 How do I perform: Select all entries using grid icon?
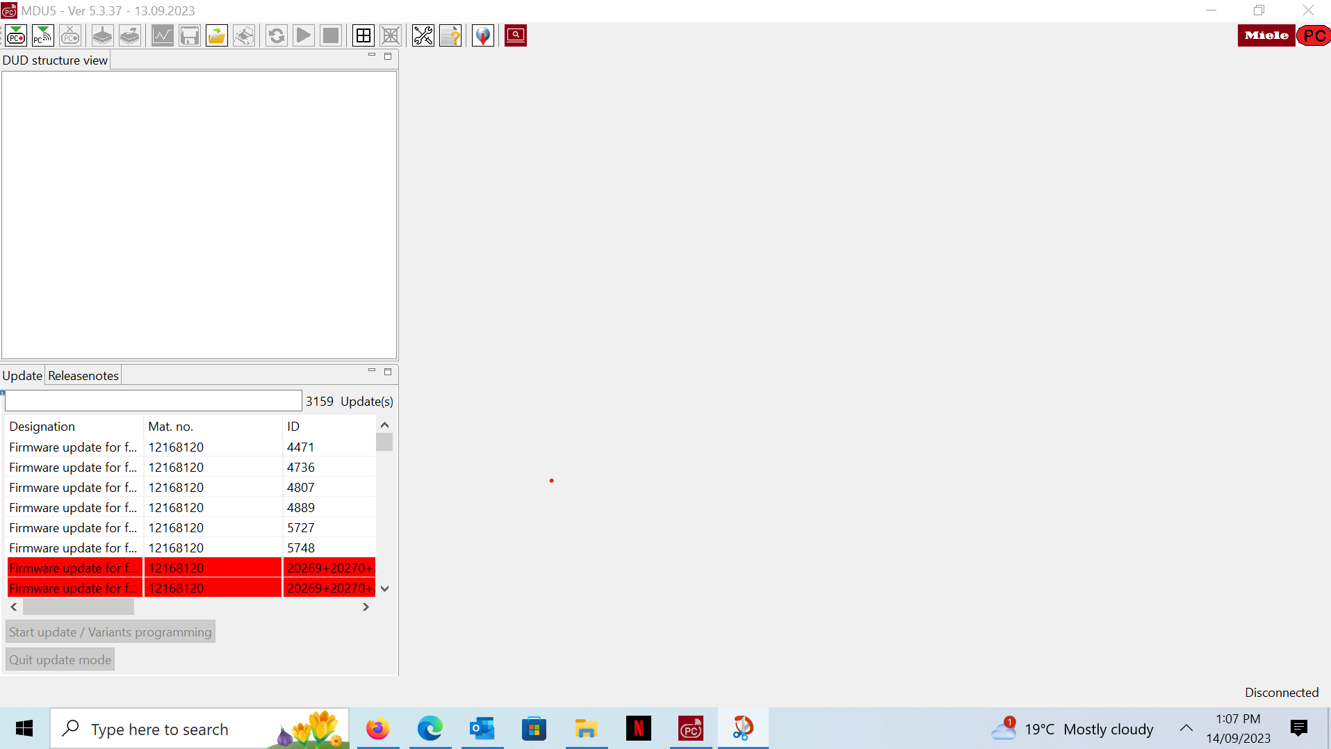[363, 35]
